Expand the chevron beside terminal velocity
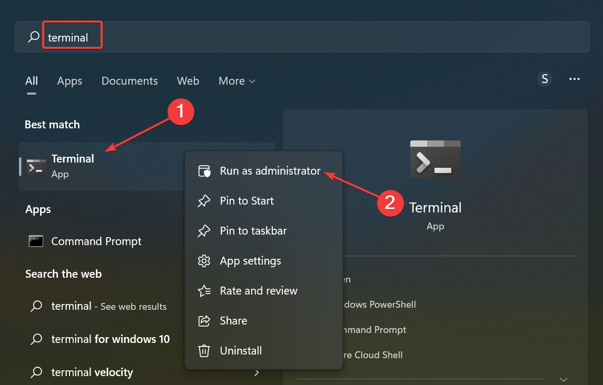603x385 pixels. (257, 372)
